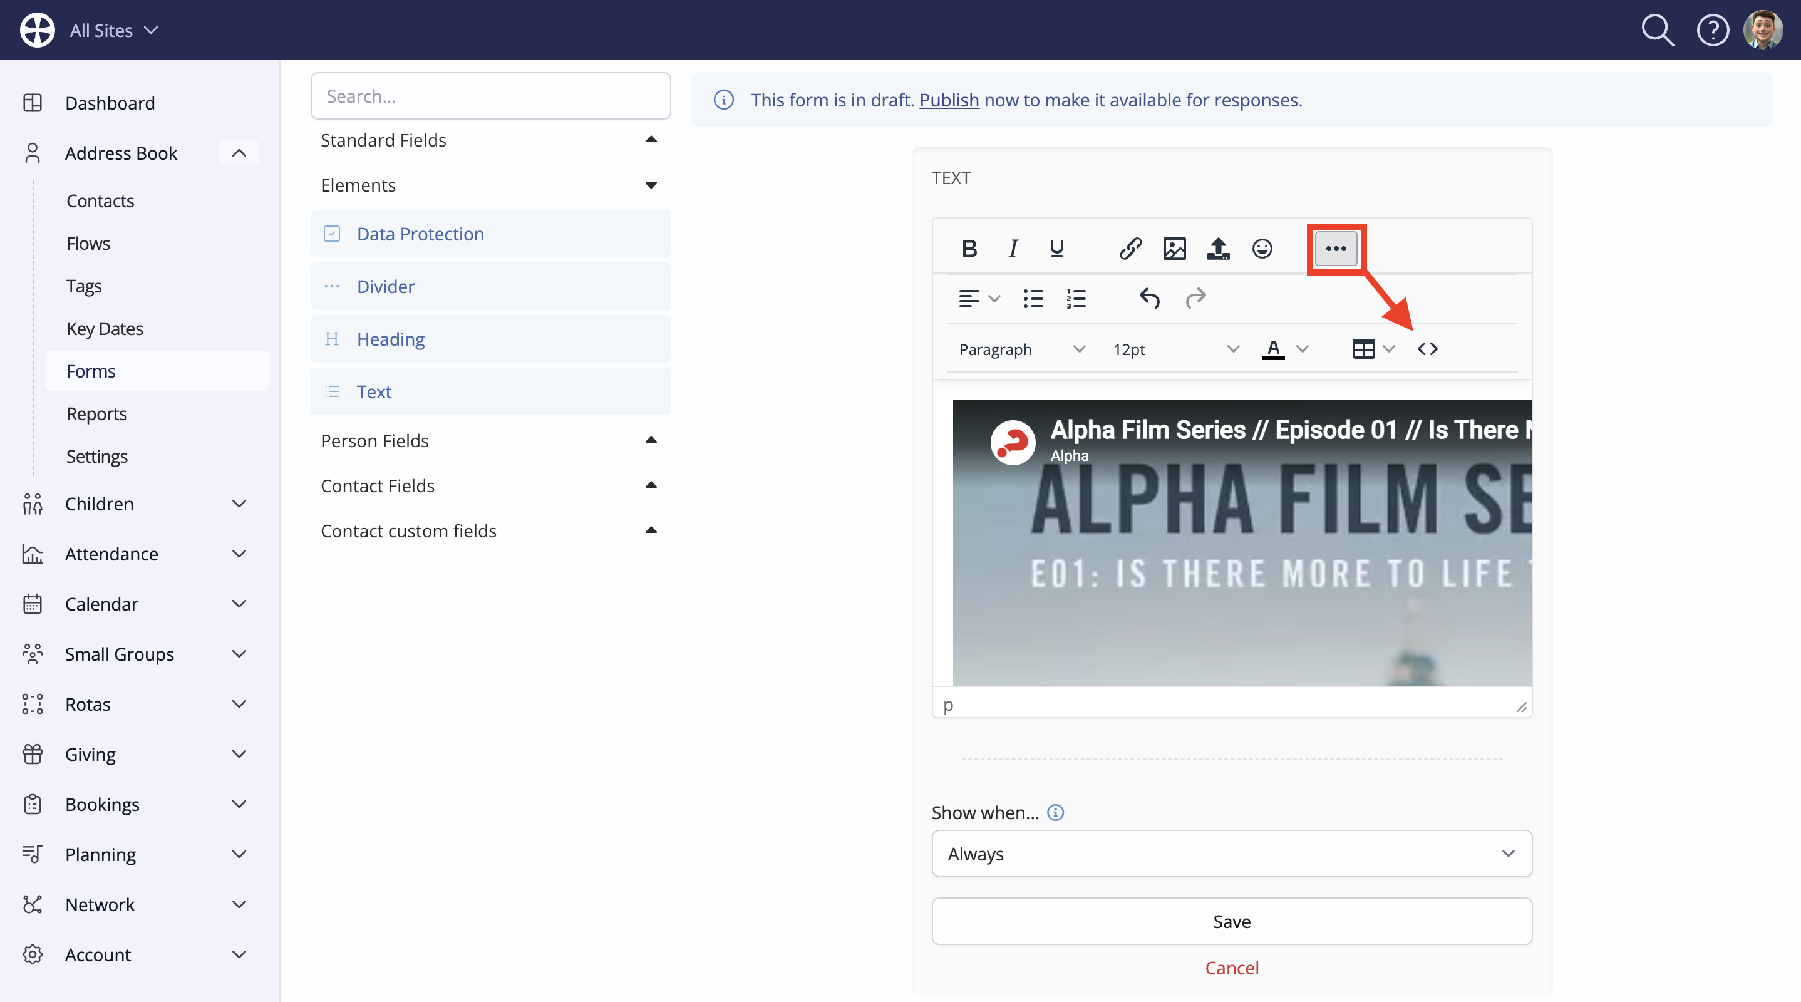Screen dimensions: 1801x1002
Task: Add the Divider element
Action: (491, 287)
